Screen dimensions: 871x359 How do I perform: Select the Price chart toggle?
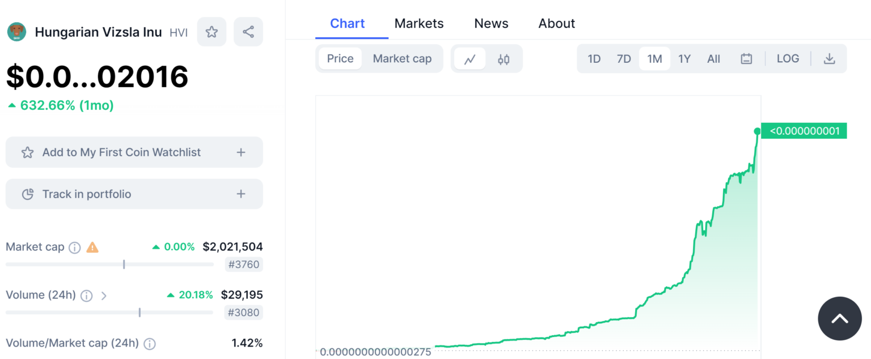[x=340, y=59]
